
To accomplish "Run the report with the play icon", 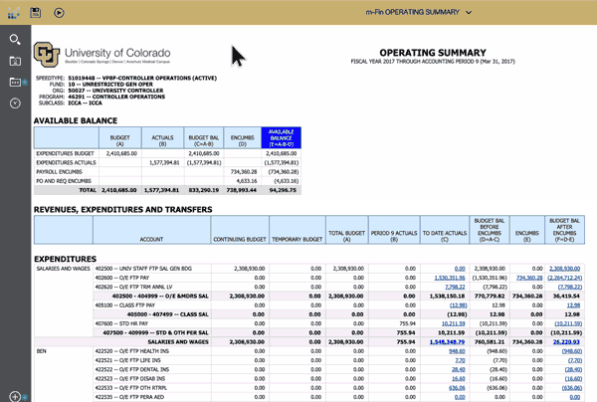I will 59,13.
